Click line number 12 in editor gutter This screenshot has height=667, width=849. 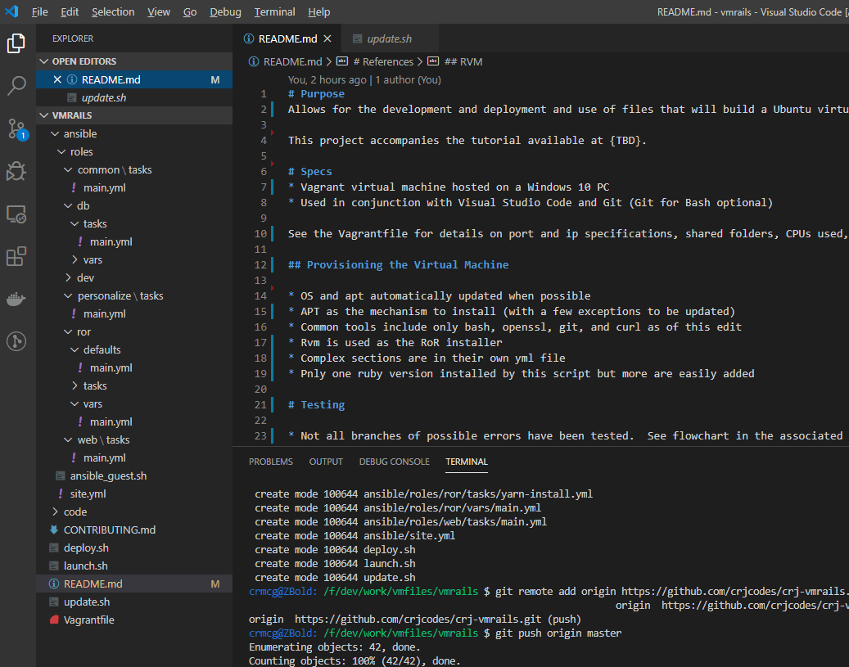click(261, 264)
